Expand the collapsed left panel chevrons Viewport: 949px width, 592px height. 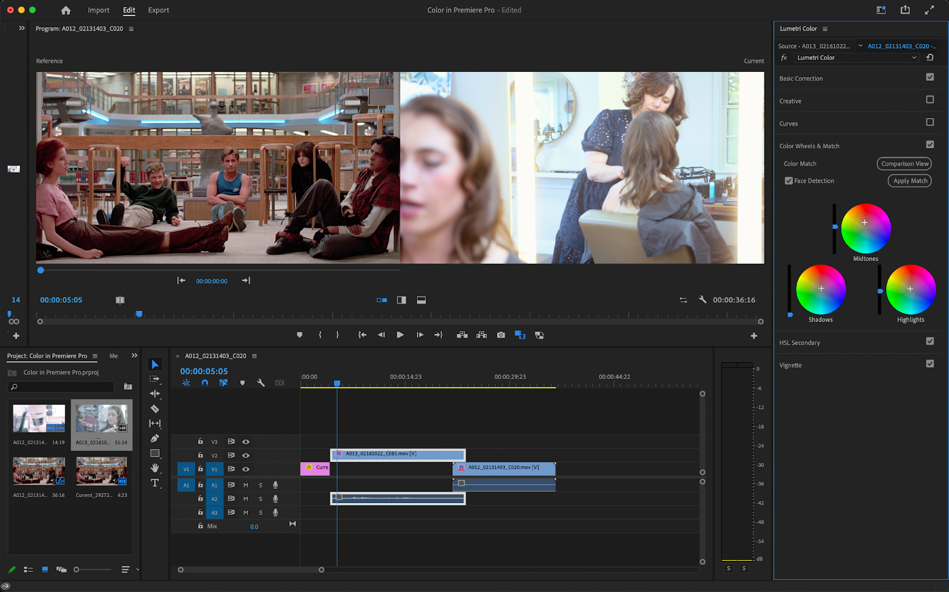click(x=22, y=28)
